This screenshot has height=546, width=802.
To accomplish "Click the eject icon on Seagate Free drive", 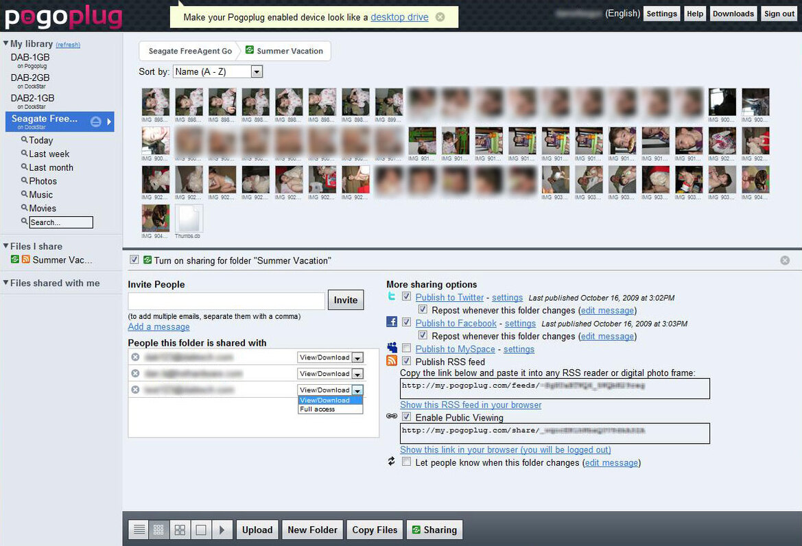I will tap(95, 121).
